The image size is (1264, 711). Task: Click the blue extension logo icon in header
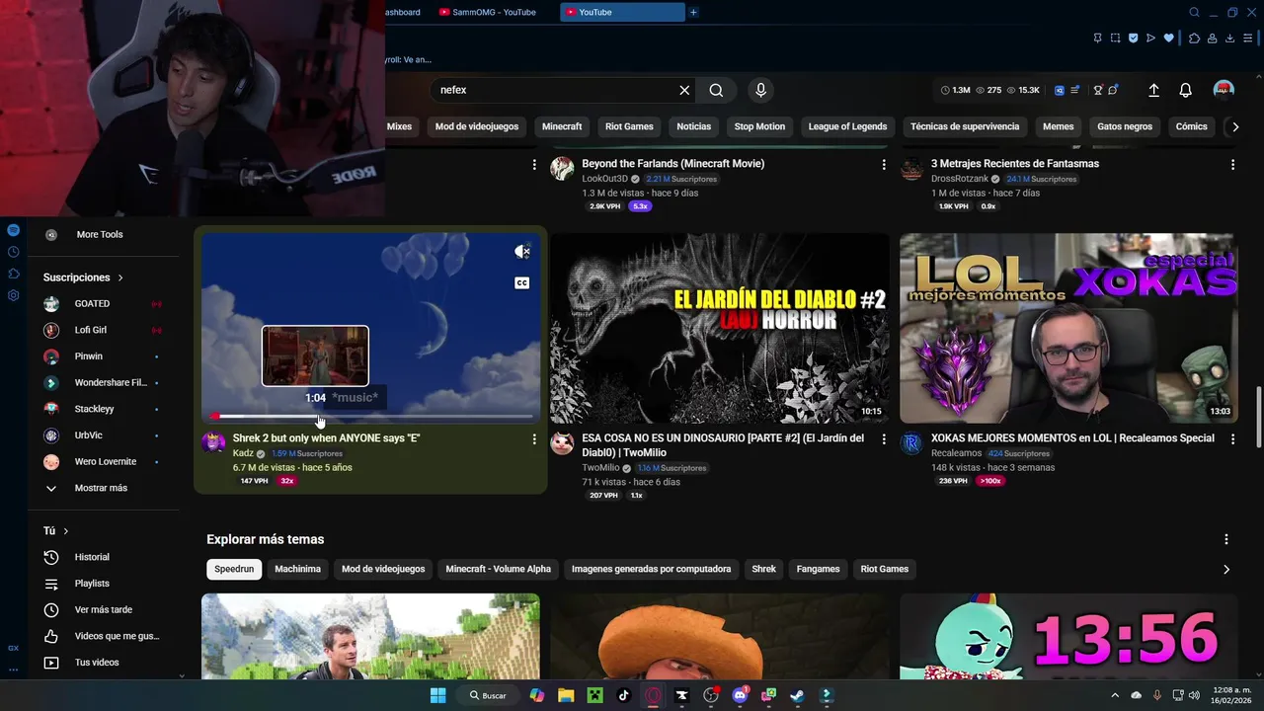pos(1060,90)
